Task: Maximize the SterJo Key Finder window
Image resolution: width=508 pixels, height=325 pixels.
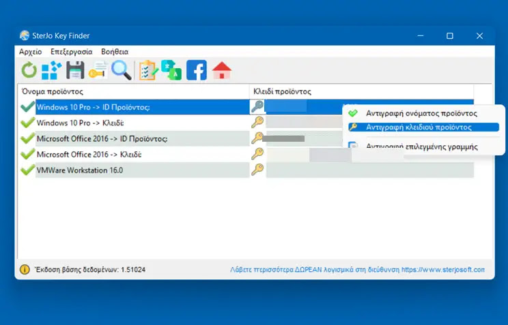Action: (x=450, y=35)
